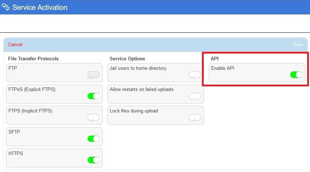
Task: Click Cancel to discard changes
Action: 15,44
